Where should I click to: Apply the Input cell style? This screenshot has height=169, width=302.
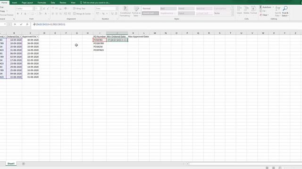pyautogui.click(x=186, y=13)
